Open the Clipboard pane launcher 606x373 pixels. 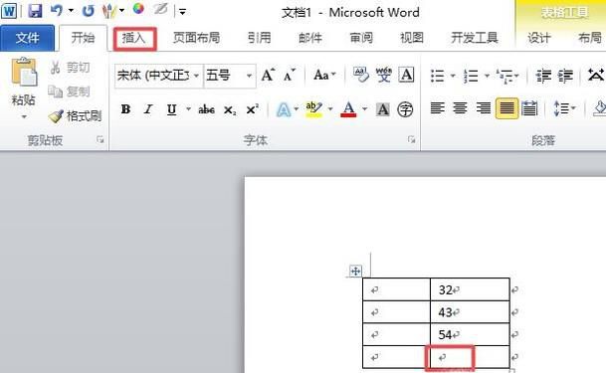coord(101,140)
